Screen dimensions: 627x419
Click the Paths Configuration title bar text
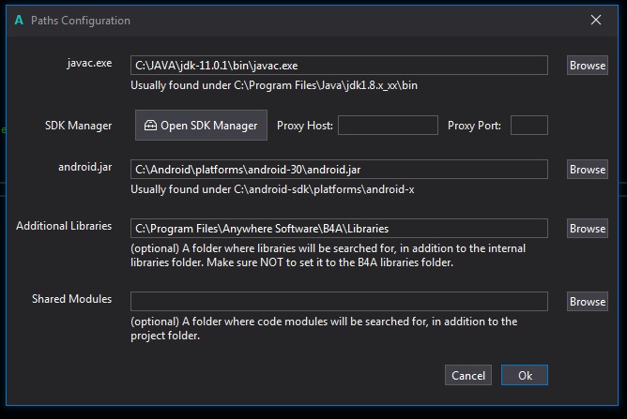(81, 21)
